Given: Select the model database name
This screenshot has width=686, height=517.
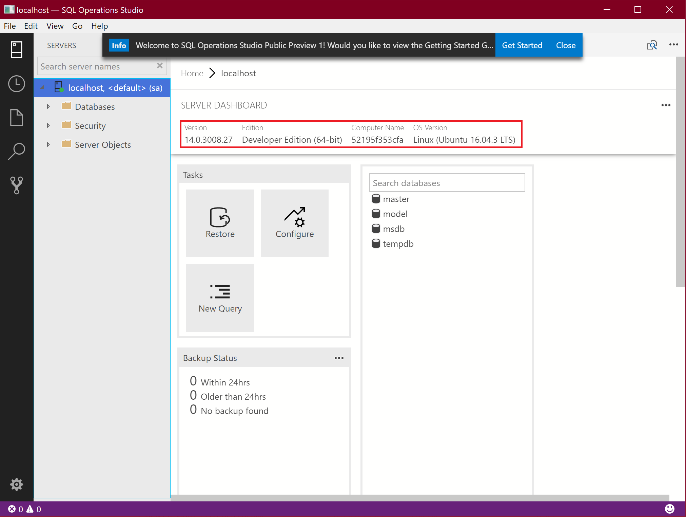Looking at the screenshot, I should pos(395,214).
